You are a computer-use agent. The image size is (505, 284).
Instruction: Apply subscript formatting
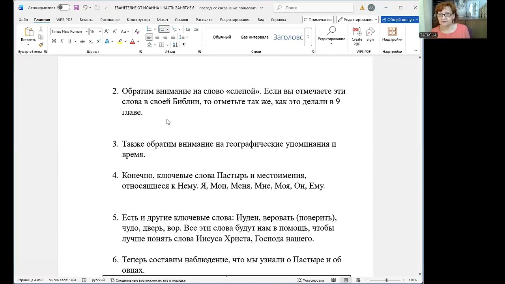[x=91, y=41]
